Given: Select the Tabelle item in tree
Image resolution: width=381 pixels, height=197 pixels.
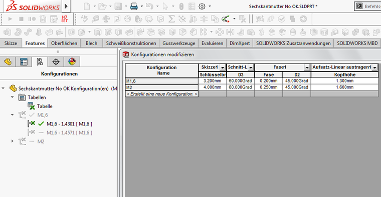Looking at the screenshot, I should point(45,106).
